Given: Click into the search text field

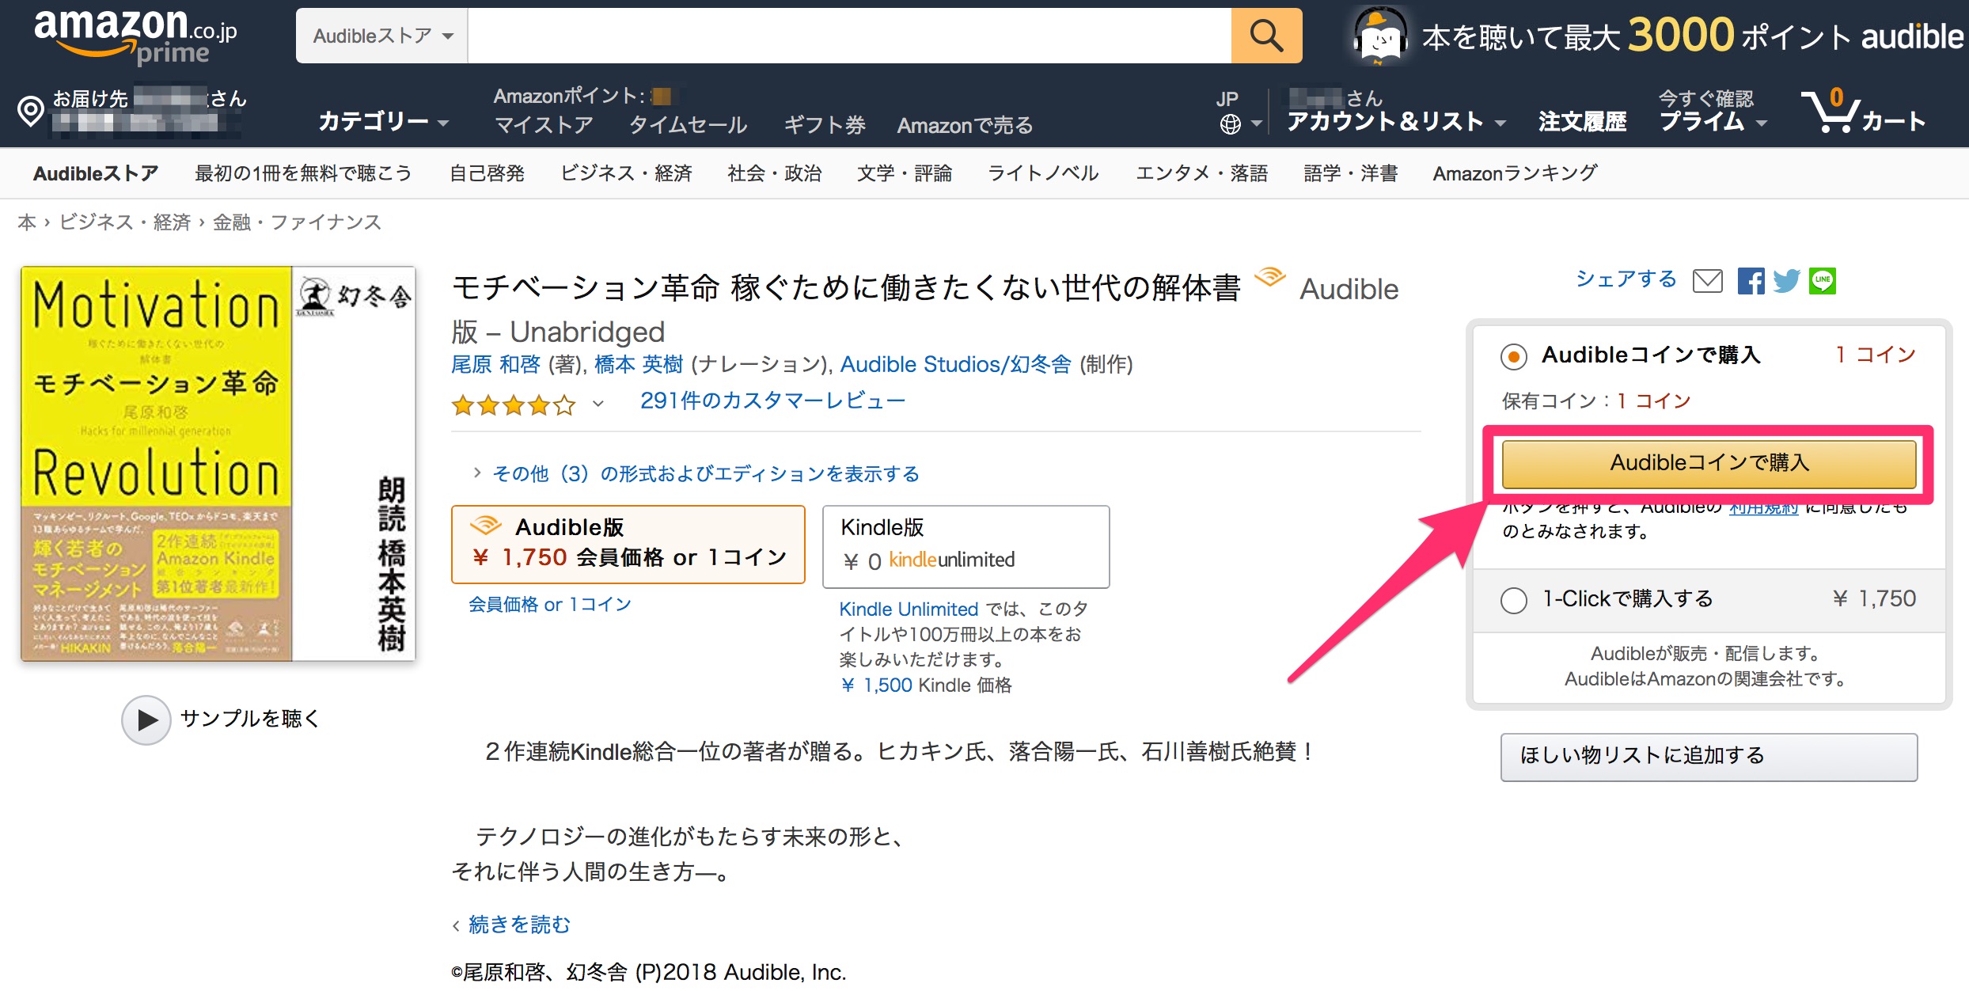Looking at the screenshot, I should pos(849,36).
